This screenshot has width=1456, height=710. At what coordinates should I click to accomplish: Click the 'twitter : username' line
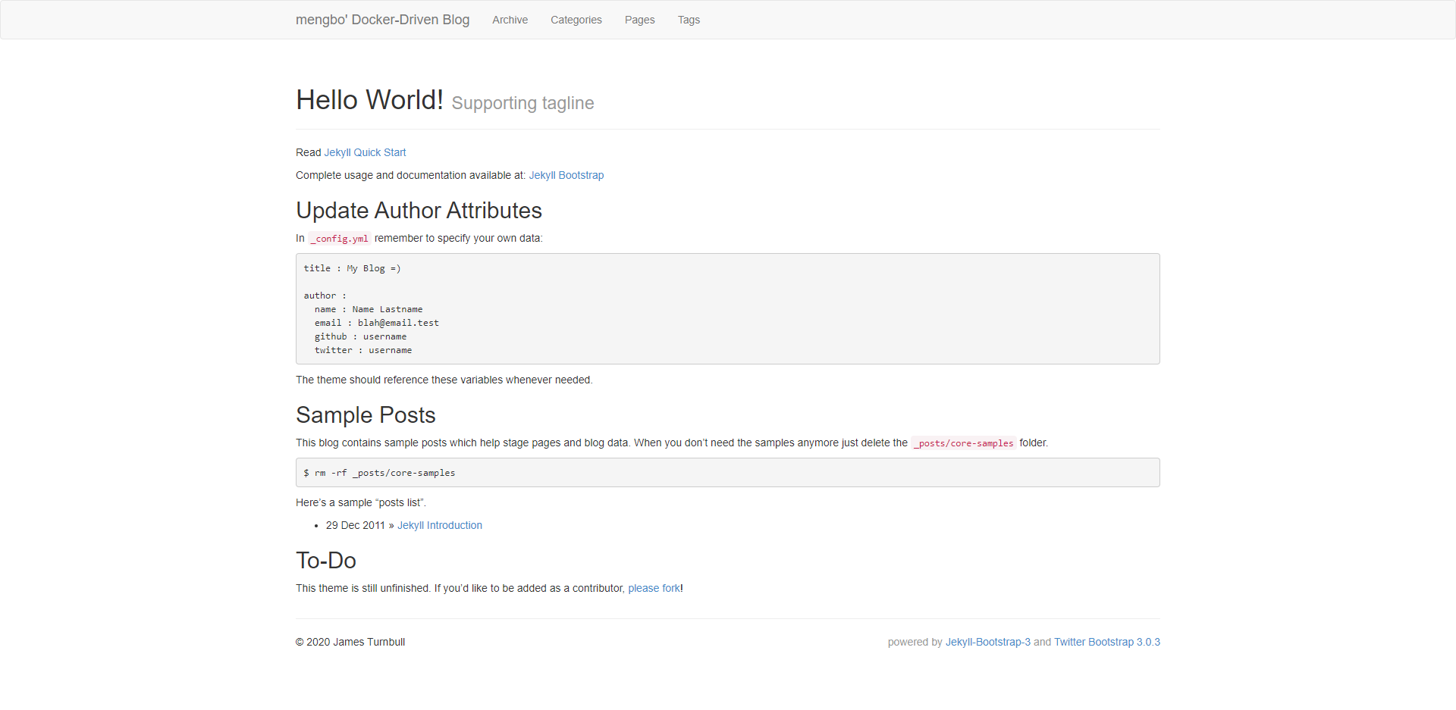point(363,350)
